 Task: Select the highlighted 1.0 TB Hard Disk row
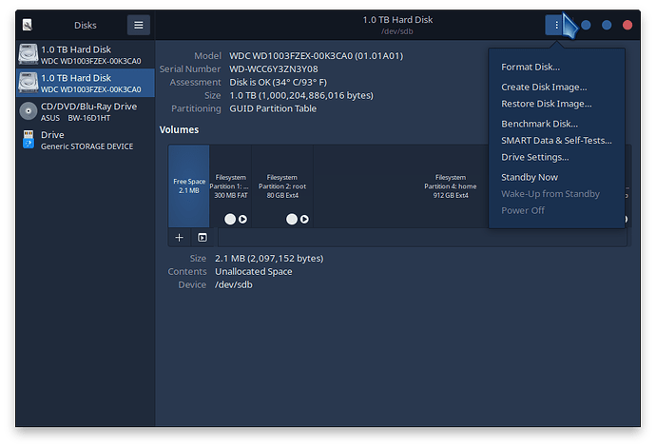click(86, 83)
